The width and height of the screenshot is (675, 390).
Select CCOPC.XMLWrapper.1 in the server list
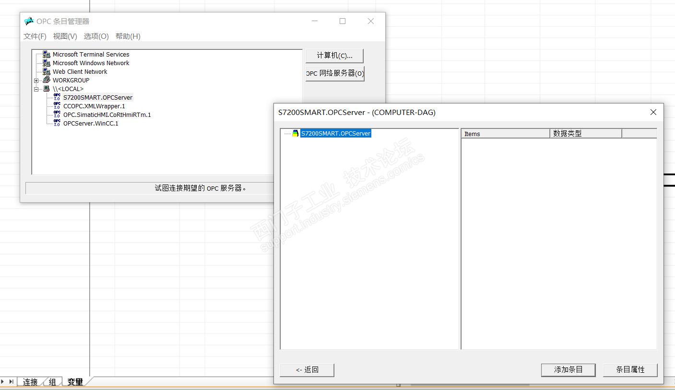point(94,106)
